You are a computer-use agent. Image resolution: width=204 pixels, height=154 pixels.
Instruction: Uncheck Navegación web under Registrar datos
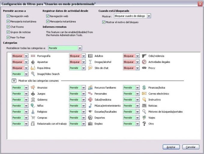48,16
